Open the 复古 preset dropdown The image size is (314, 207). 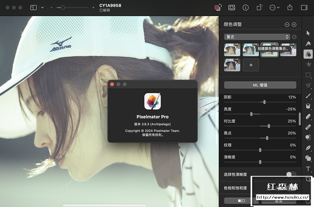tap(257, 37)
